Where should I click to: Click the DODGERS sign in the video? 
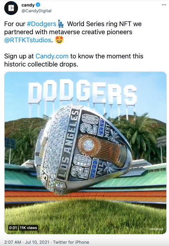(82, 91)
